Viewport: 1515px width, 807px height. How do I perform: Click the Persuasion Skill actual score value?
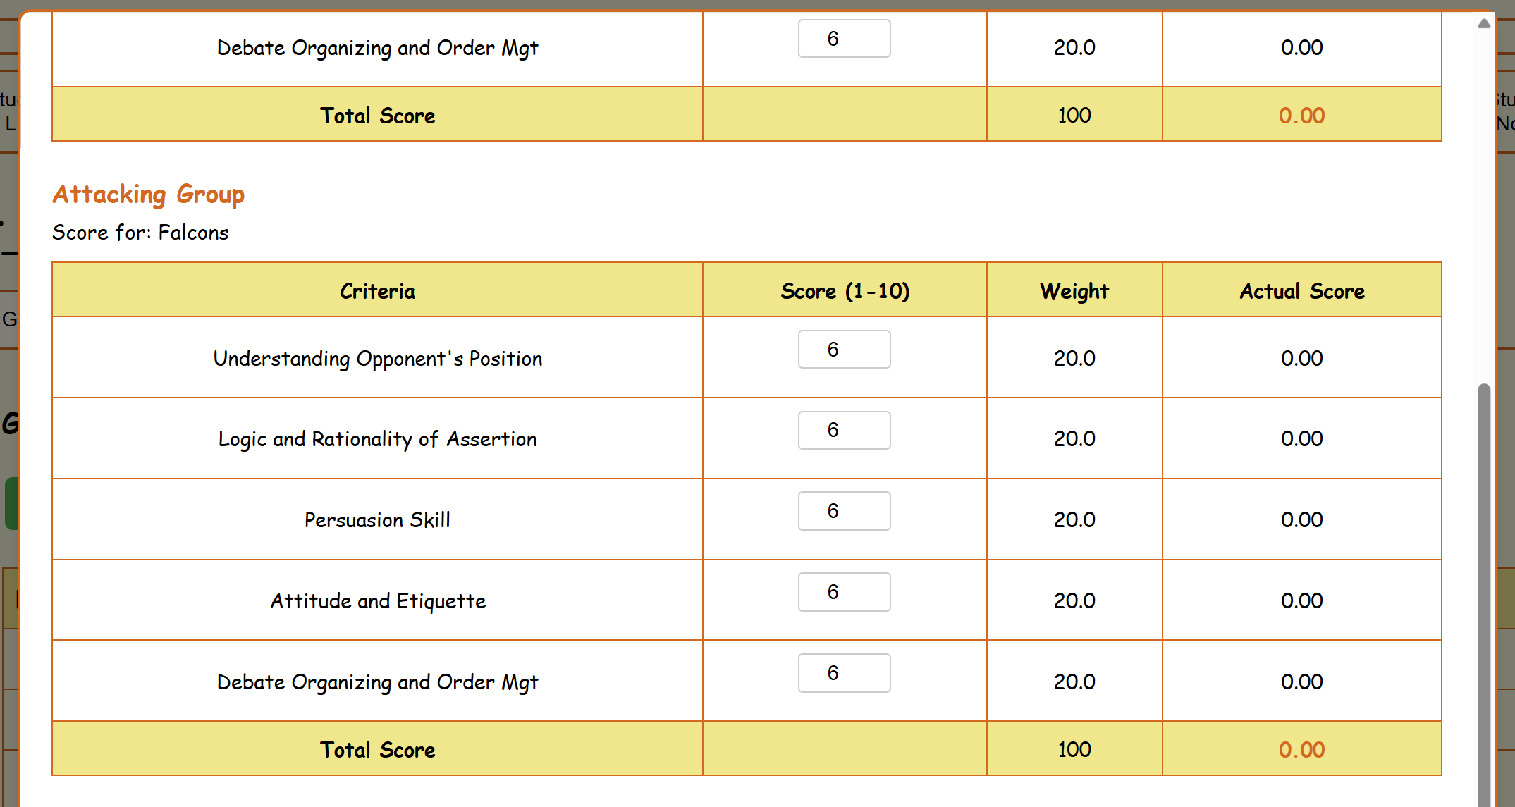pyautogui.click(x=1301, y=520)
